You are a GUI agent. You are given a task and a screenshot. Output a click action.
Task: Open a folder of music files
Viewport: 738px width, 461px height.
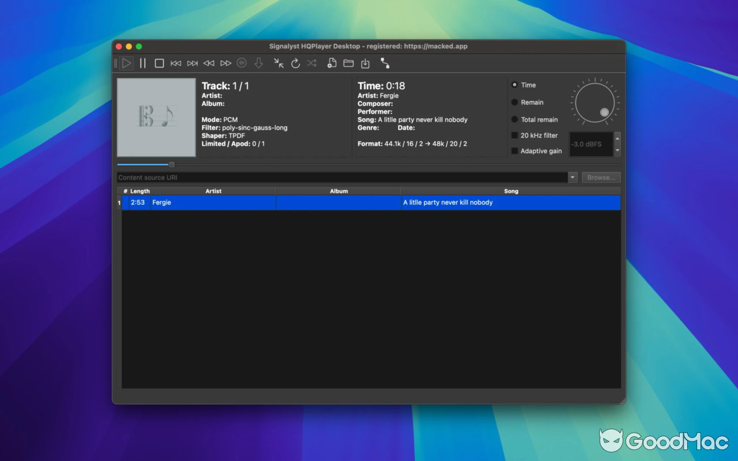click(x=348, y=63)
